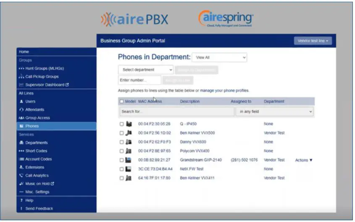Go to Home in sidebar
This screenshot has width=355, height=222.
pos(24,52)
